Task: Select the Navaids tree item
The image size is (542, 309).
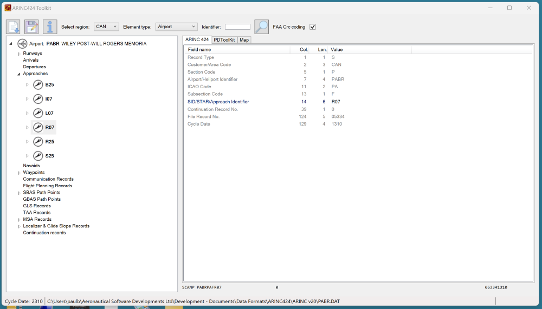Action: point(31,166)
